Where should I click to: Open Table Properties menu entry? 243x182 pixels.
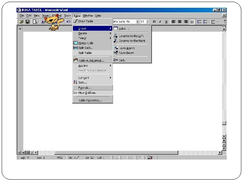click(93, 100)
